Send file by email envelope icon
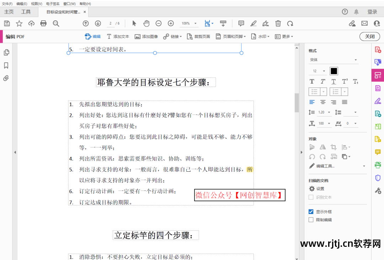Screen dimensions: 384x260 [364, 24]
